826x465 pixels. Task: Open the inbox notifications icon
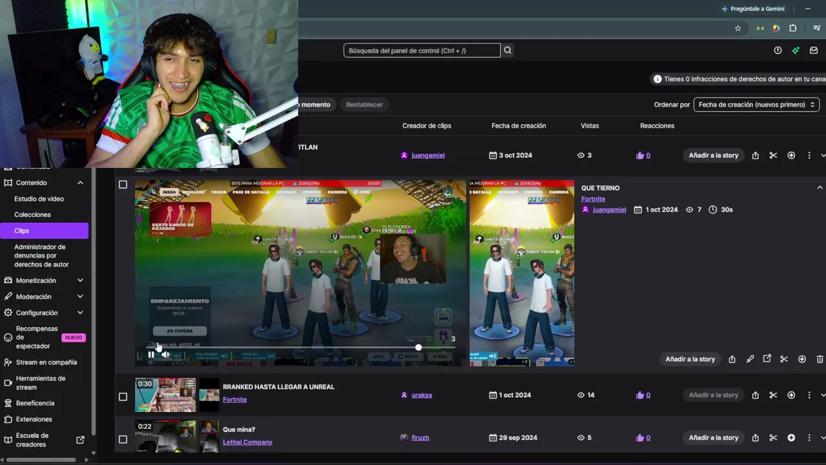point(814,50)
